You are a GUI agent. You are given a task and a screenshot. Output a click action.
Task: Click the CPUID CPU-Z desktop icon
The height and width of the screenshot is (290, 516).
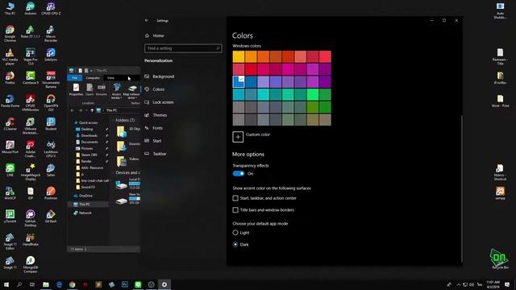pos(51,9)
